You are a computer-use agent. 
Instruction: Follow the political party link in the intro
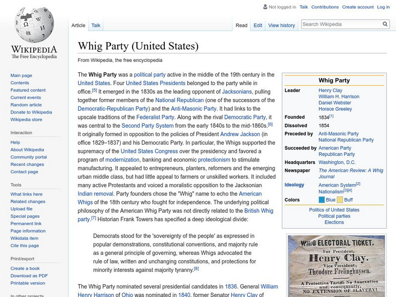[x=149, y=75]
